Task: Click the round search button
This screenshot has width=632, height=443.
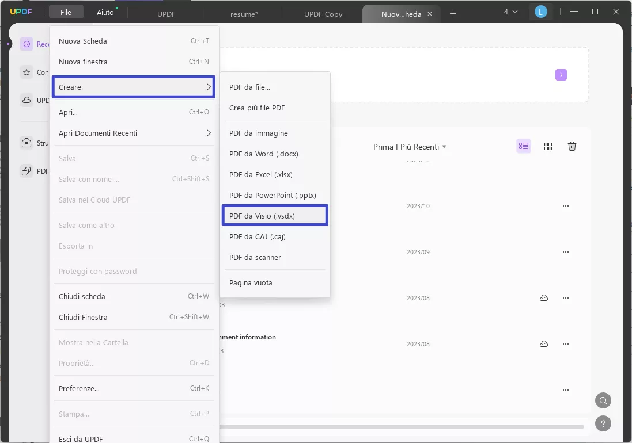Action: point(603,400)
